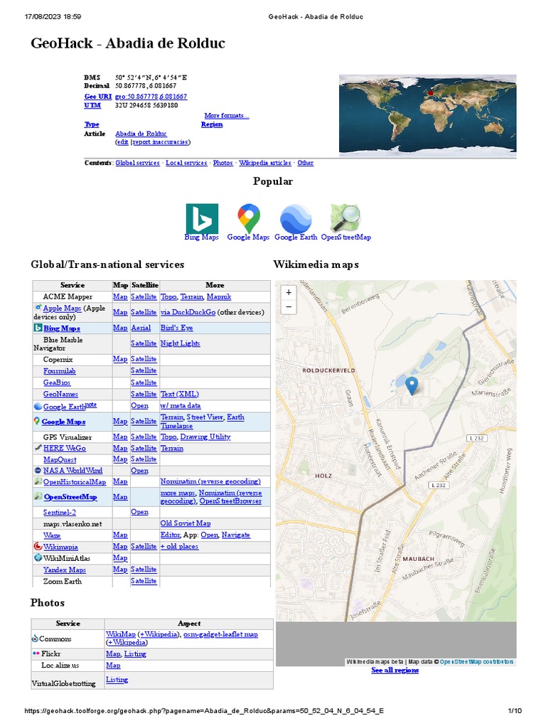Screen dimensions: 546x728
Task: Click the Bing Maps row icon
Action: [x=38, y=328]
